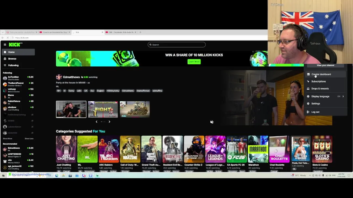353x198 pixels.
Task: Click the search magnifier icon
Action: click(x=150, y=45)
